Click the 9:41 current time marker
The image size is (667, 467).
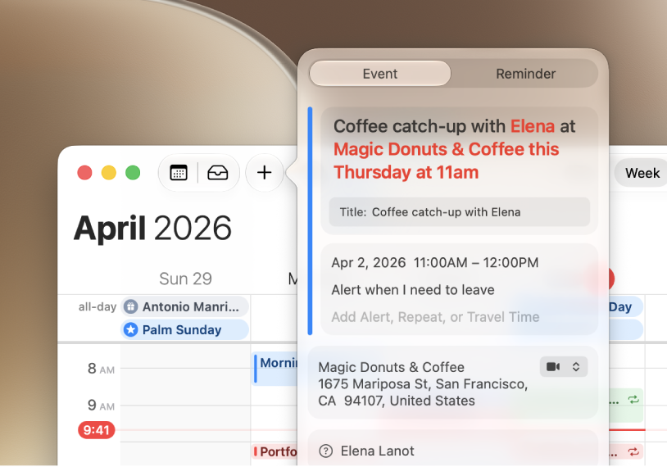click(x=97, y=430)
